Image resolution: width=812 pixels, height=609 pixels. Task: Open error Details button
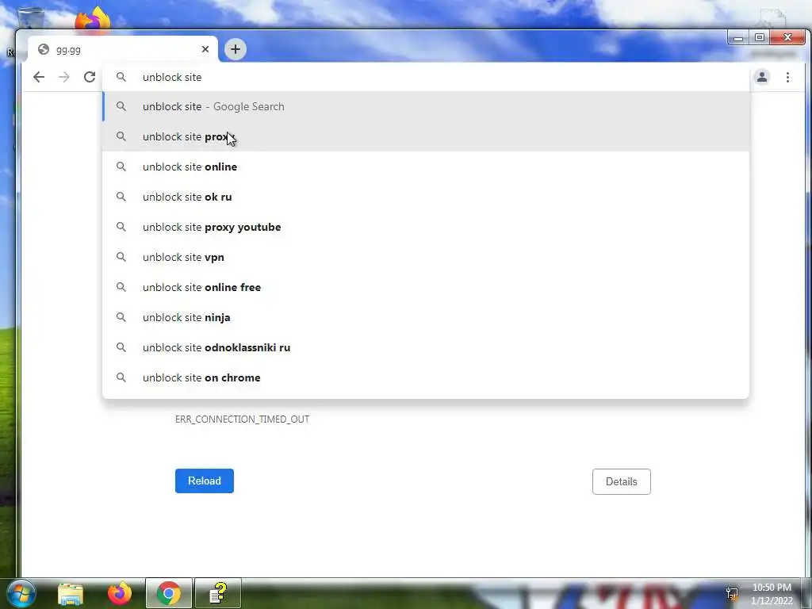[622, 481]
